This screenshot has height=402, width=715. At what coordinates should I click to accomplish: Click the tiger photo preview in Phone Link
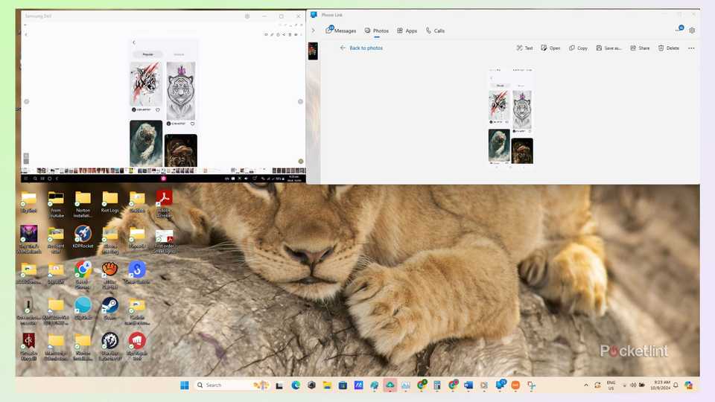(x=511, y=118)
